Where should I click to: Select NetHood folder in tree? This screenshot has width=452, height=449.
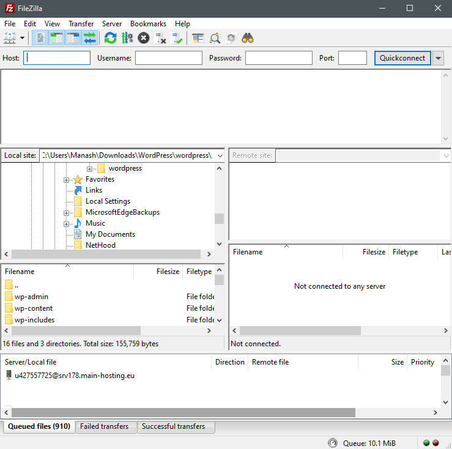100,245
